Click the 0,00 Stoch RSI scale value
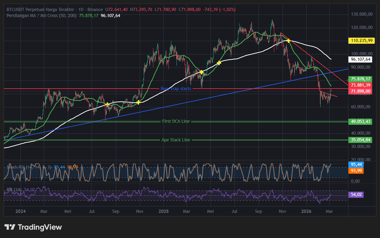This screenshot has height=238, width=380. [x=356, y=181]
